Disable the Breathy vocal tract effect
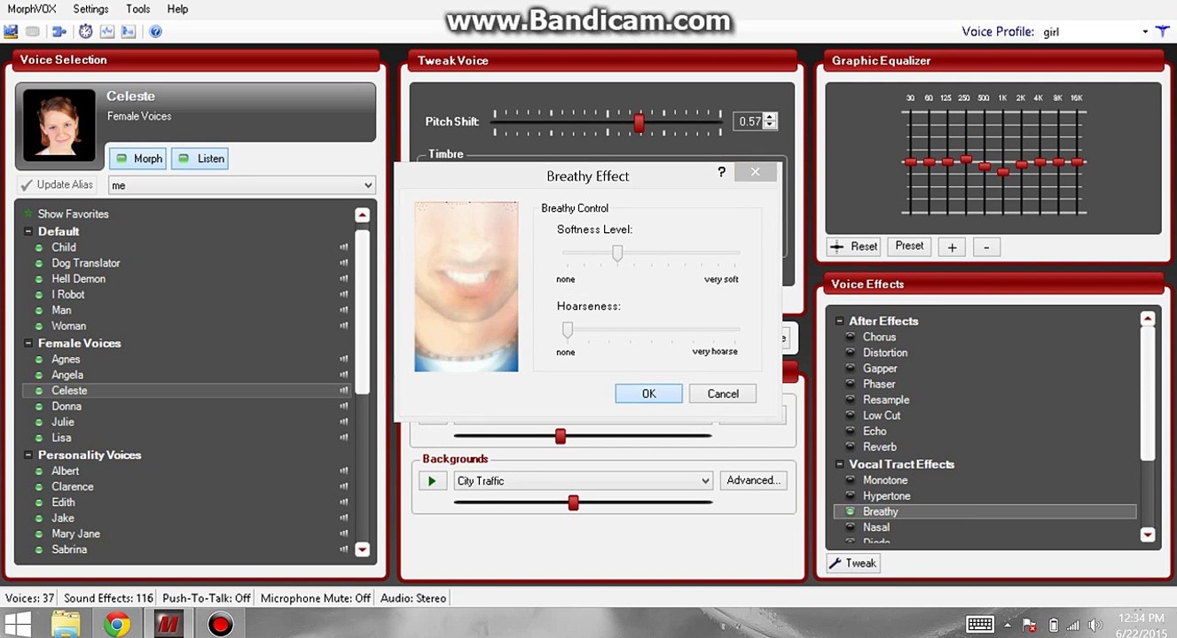1177x638 pixels. click(x=851, y=511)
